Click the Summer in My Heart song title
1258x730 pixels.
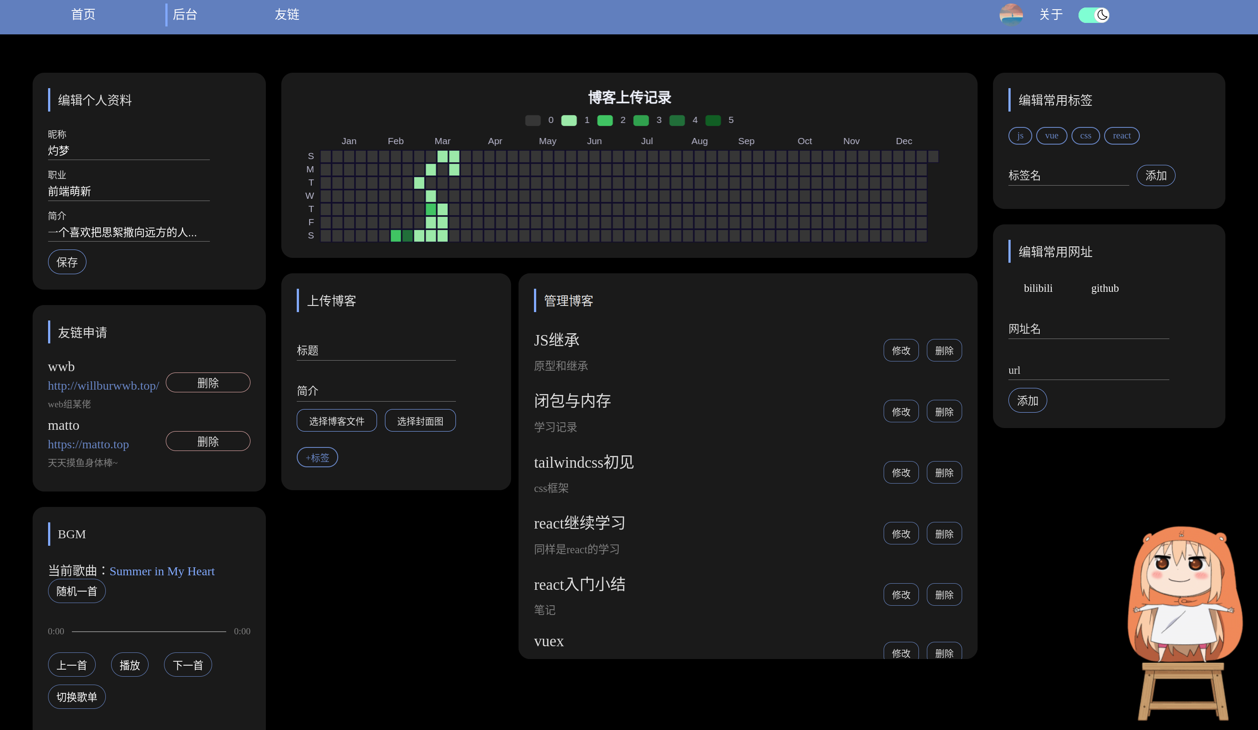(x=162, y=571)
